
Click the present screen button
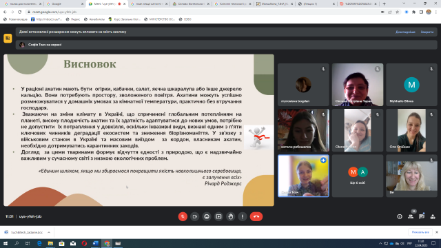click(x=218, y=216)
